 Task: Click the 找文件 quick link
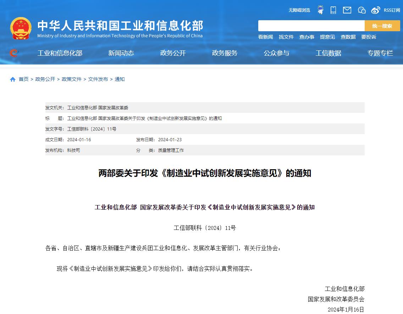[x=286, y=37]
